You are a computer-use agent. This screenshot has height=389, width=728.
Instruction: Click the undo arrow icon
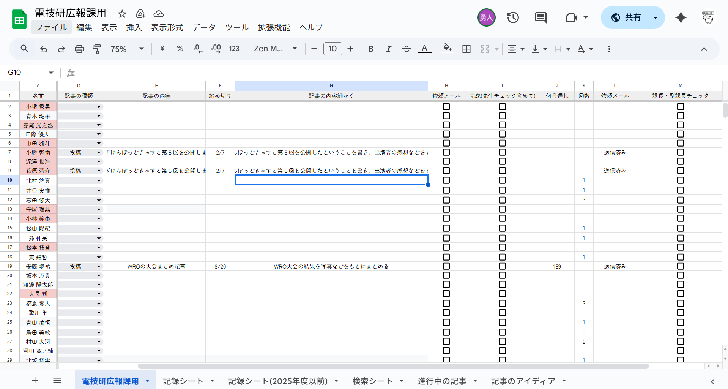(x=44, y=49)
